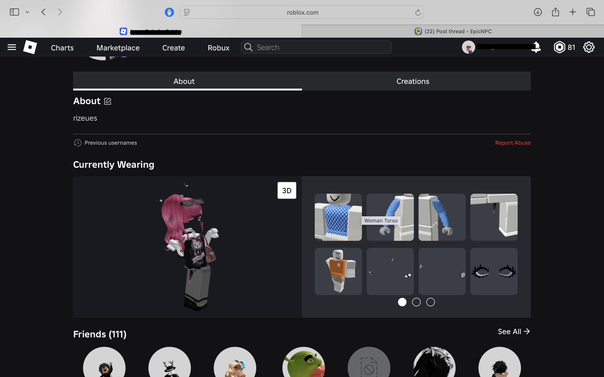Image resolution: width=604 pixels, height=377 pixels.
Task: Switch to the Creations tab
Action: tap(416, 81)
